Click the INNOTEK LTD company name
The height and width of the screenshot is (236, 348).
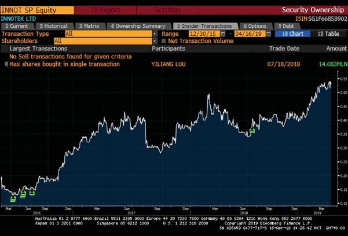19,19
